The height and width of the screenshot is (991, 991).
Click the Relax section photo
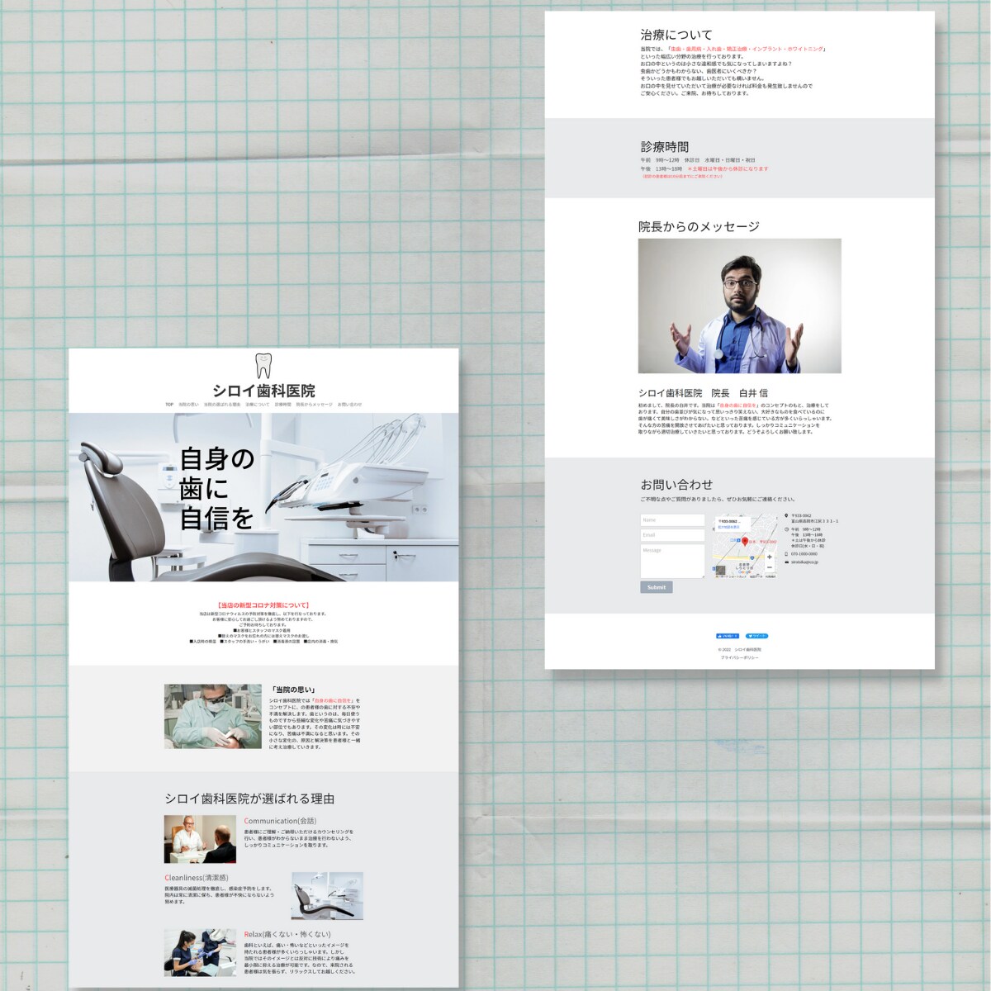(201, 953)
